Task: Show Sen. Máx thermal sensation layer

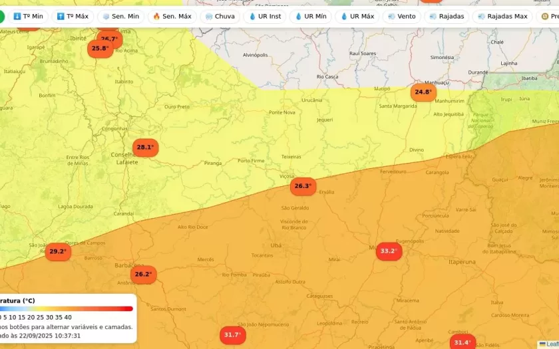Action: click(172, 16)
